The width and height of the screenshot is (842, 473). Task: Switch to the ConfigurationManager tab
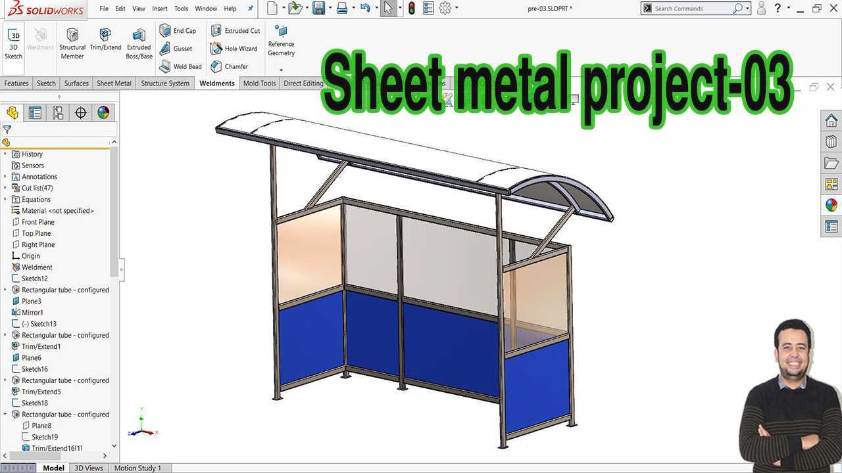58,113
